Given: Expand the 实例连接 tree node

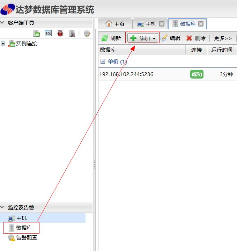Looking at the screenshot, I should pos(3,43).
